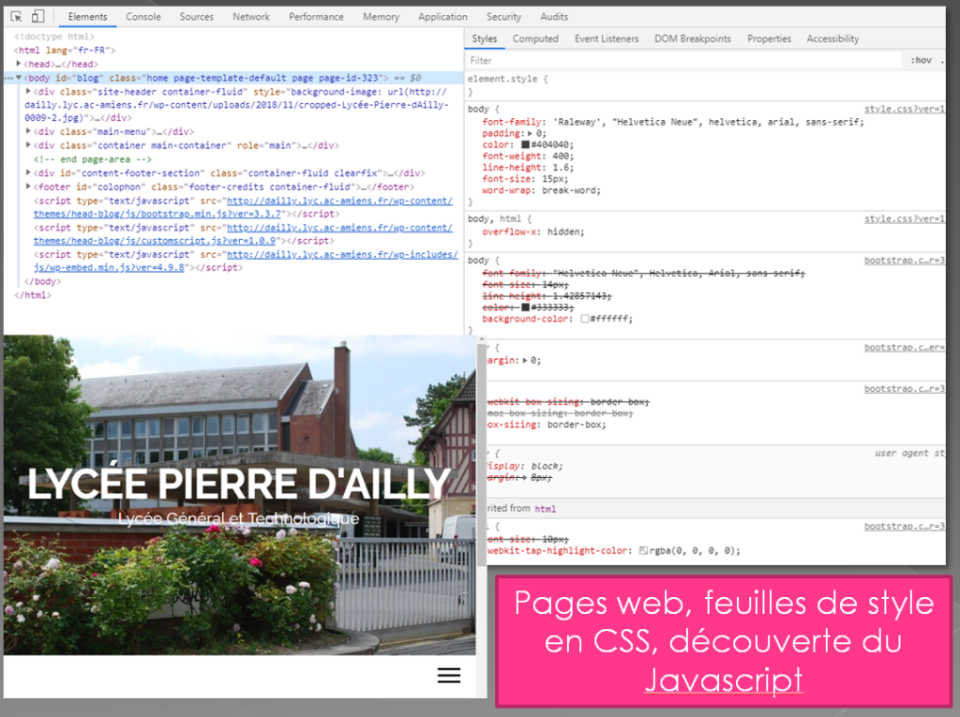Open the Network panel tab

pos(251,17)
